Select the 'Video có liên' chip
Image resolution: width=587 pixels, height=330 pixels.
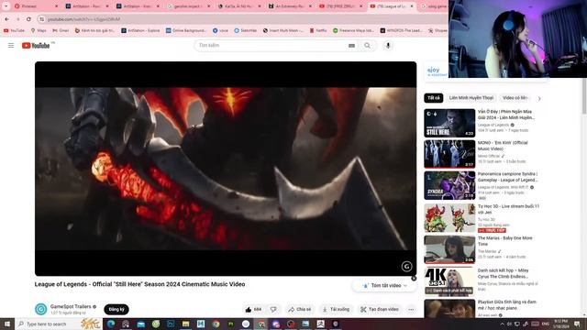click(x=515, y=98)
